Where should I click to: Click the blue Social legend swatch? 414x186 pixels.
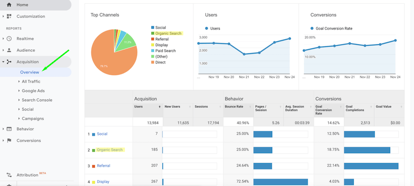(x=152, y=28)
